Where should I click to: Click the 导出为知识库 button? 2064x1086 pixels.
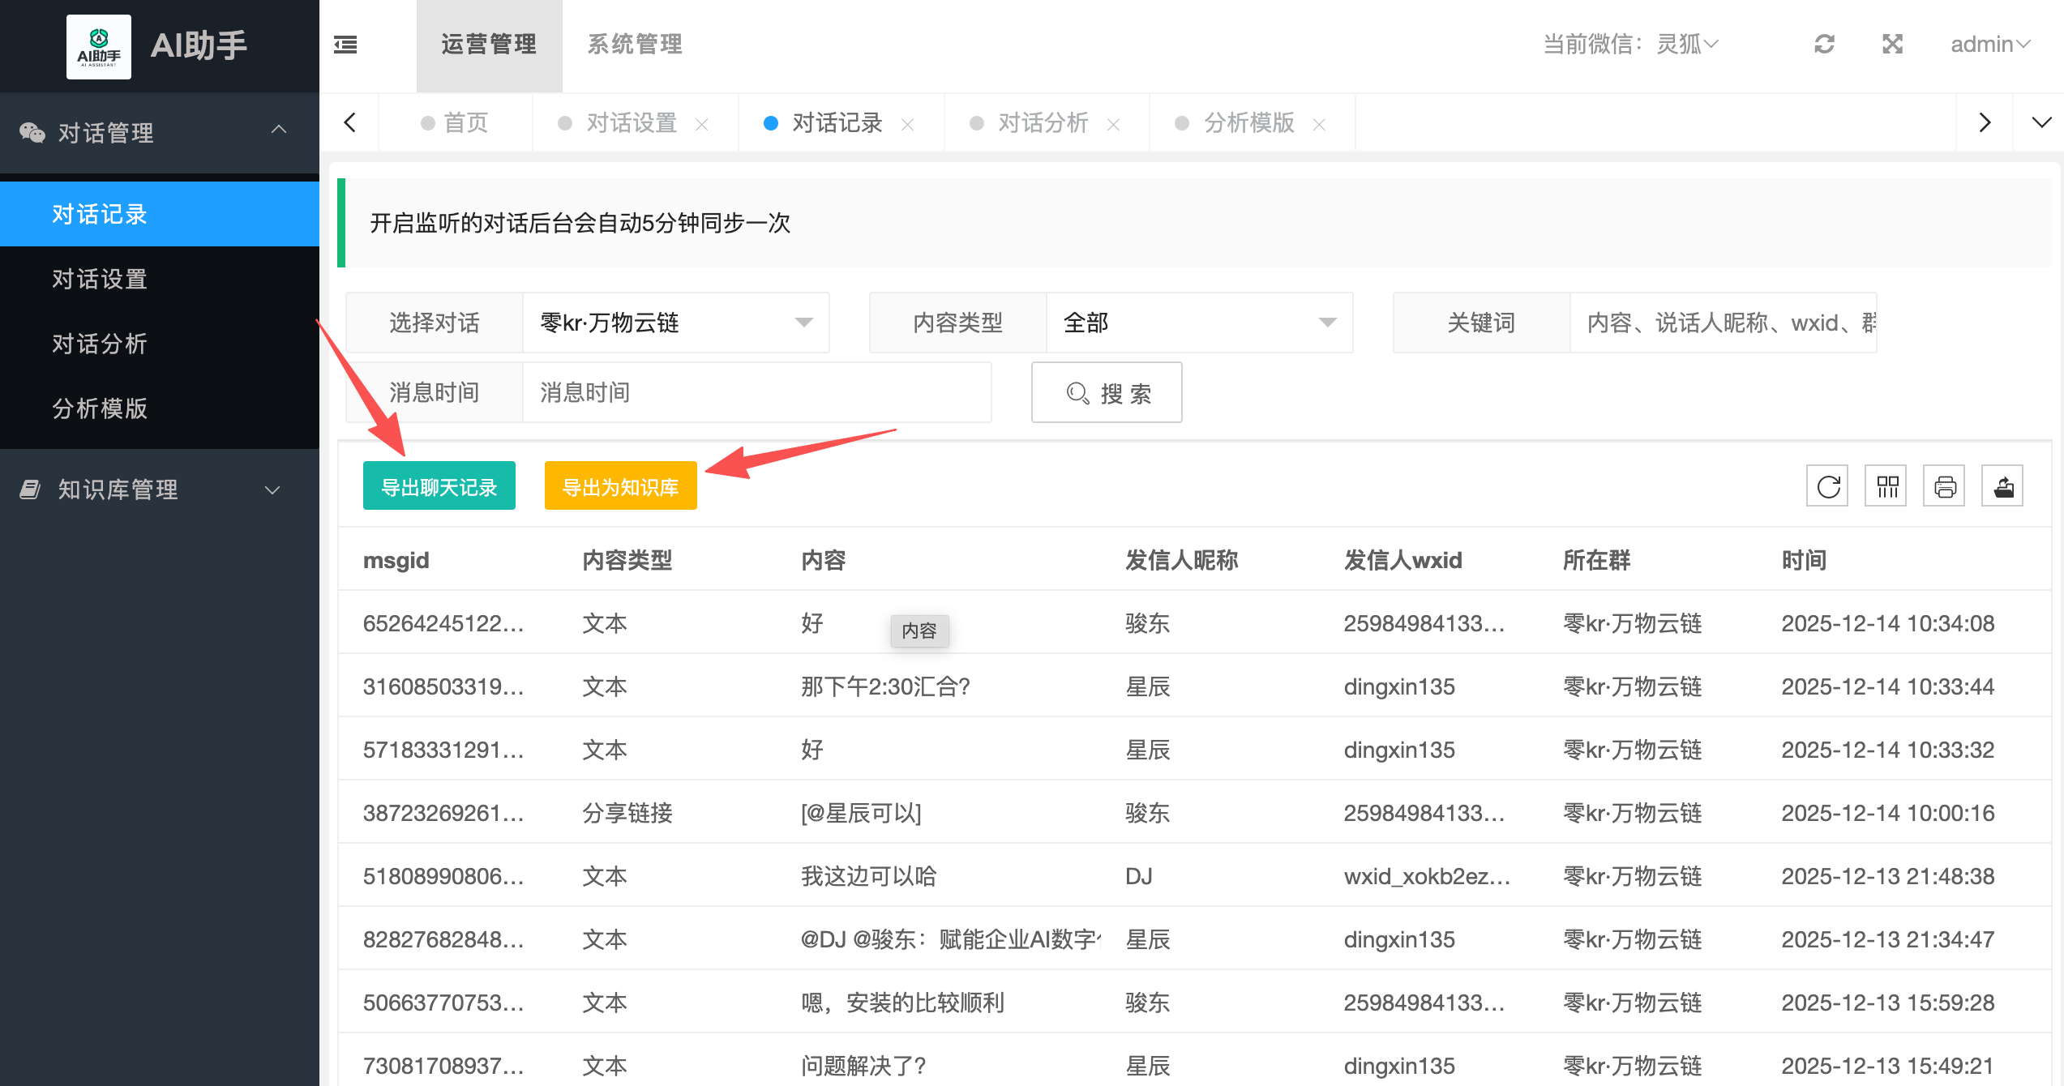point(620,486)
